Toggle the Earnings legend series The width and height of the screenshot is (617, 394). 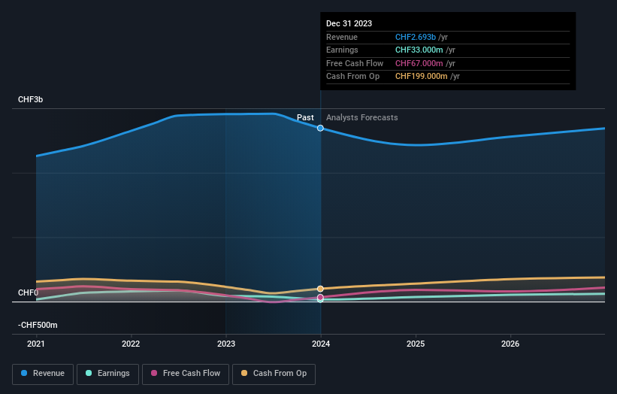pos(107,374)
